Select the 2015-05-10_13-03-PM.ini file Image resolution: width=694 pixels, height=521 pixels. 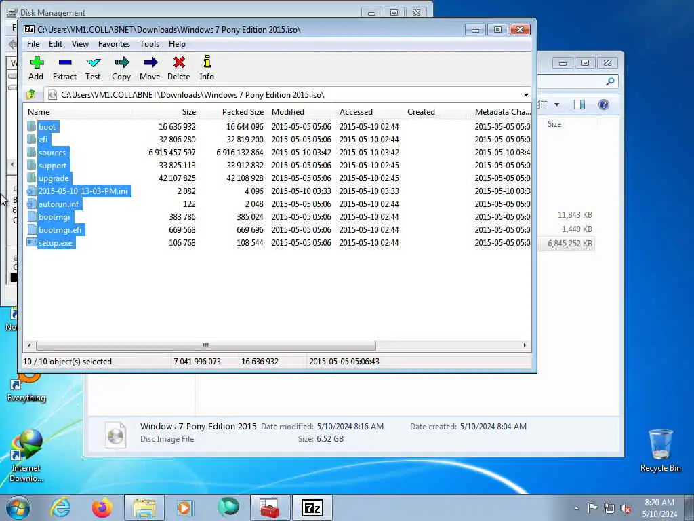click(x=83, y=191)
